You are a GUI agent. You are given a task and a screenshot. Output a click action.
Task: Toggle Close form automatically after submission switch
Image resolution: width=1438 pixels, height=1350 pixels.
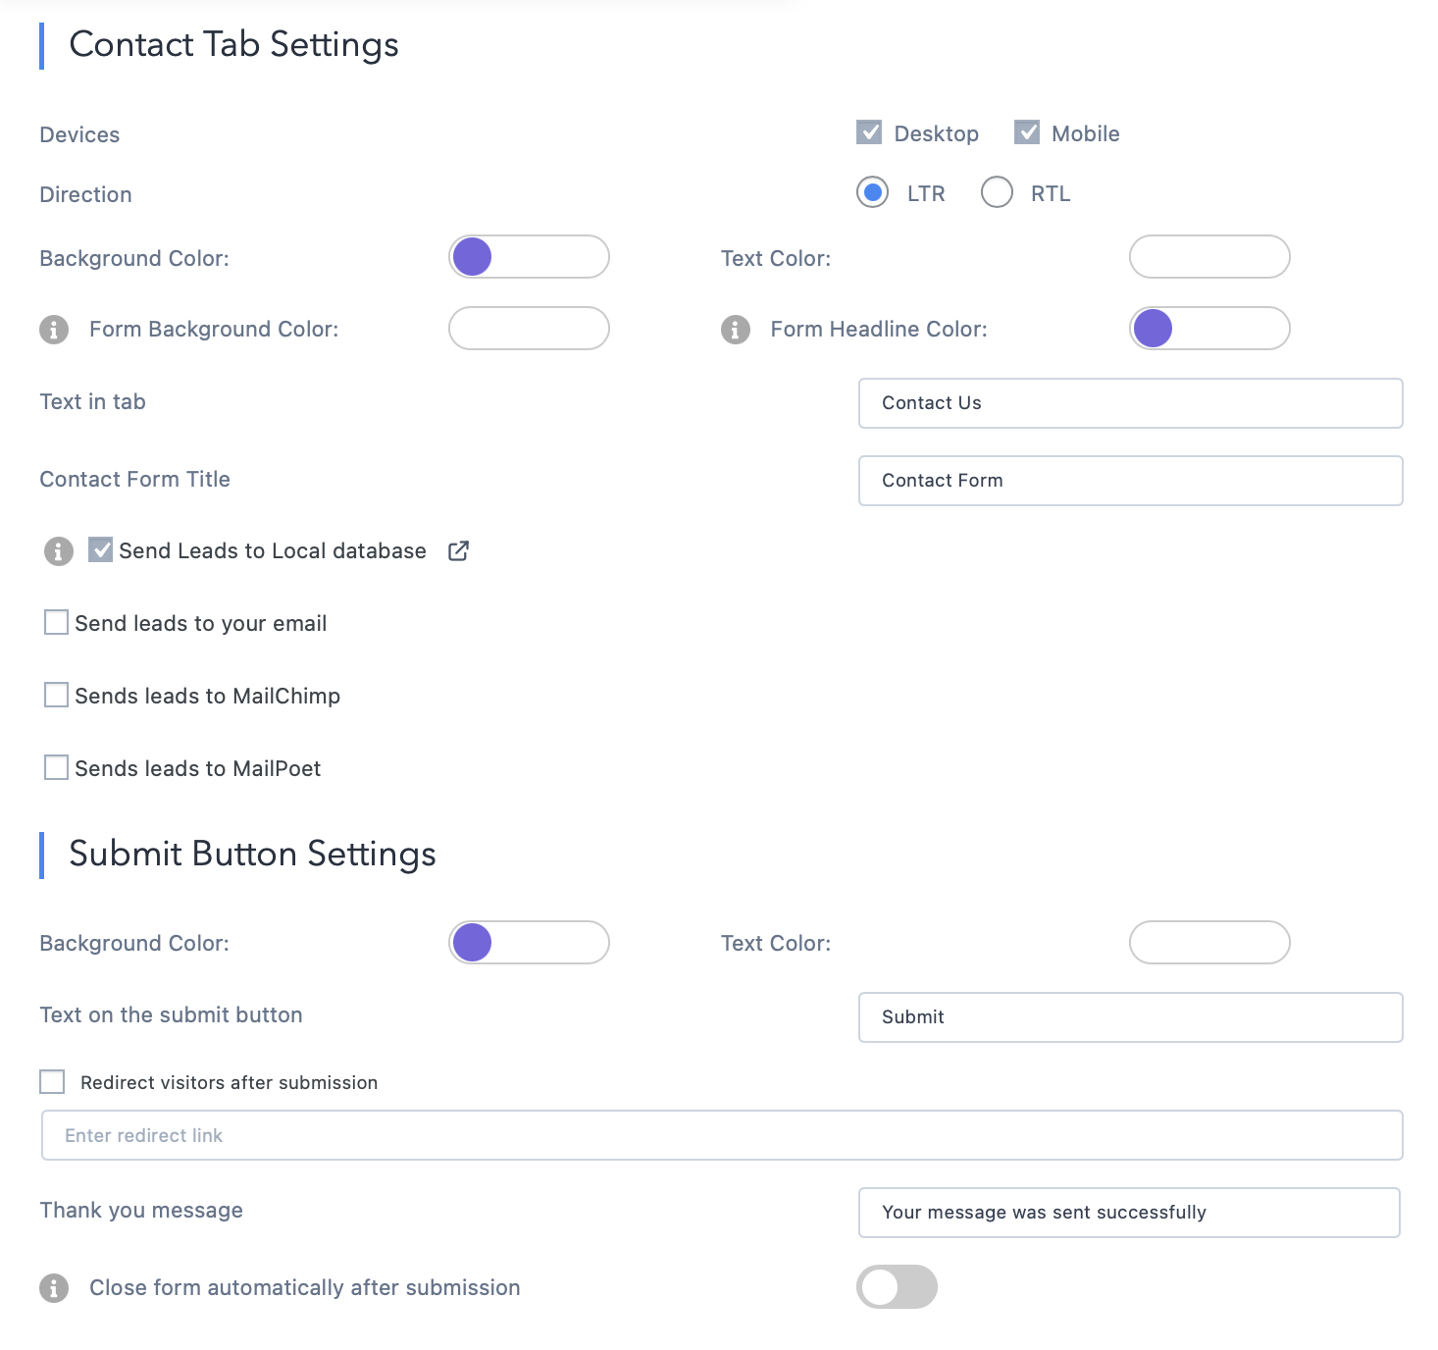pyautogui.click(x=897, y=1286)
